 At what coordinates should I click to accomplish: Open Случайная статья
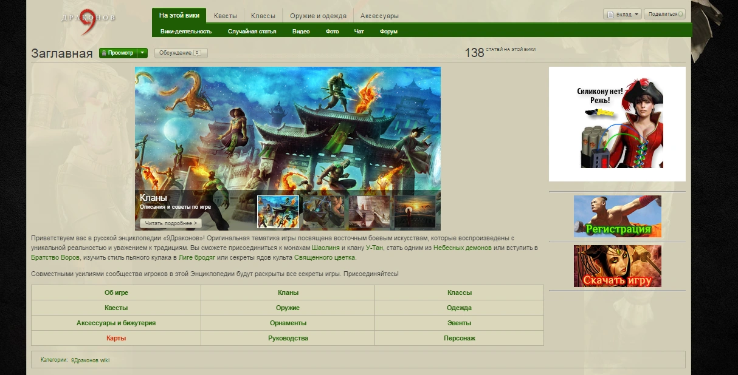[x=252, y=31]
